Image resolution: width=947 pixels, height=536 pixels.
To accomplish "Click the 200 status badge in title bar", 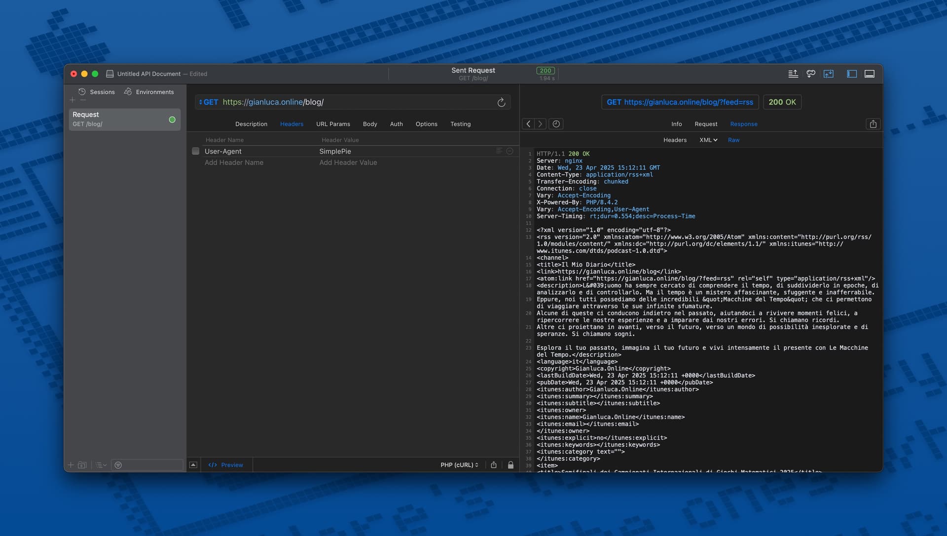I will (546, 71).
